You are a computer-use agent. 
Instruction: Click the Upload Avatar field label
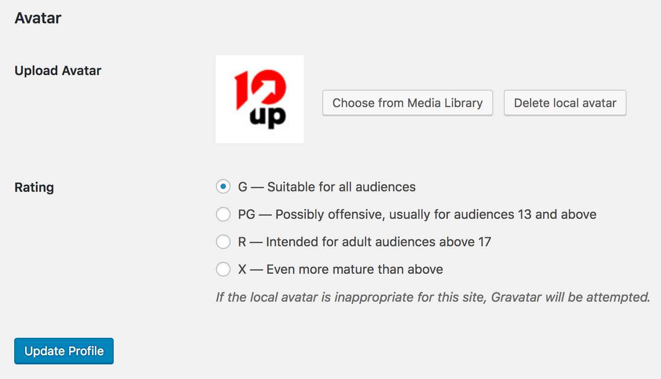(x=58, y=71)
